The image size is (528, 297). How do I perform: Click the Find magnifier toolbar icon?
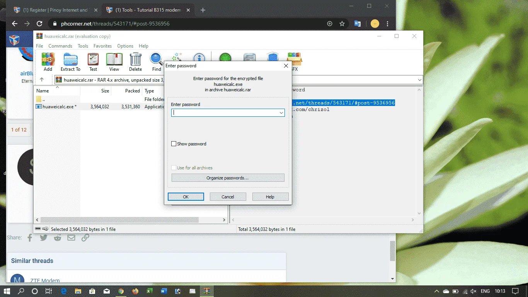pyautogui.click(x=157, y=62)
